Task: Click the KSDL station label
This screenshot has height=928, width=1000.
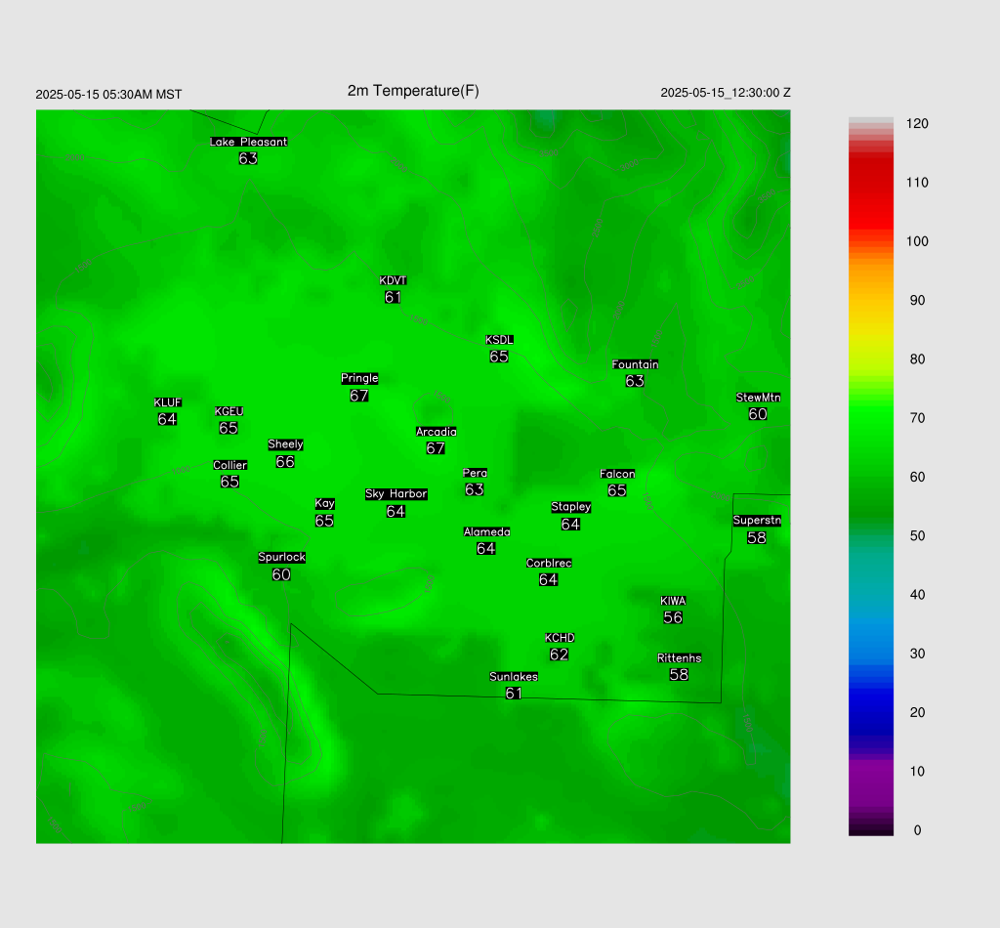Action: [499, 340]
